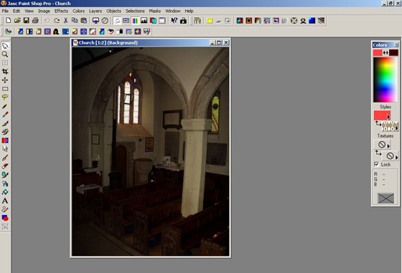The image size is (402, 273).
Task: Open the Image menu
Action: pyautogui.click(x=44, y=11)
